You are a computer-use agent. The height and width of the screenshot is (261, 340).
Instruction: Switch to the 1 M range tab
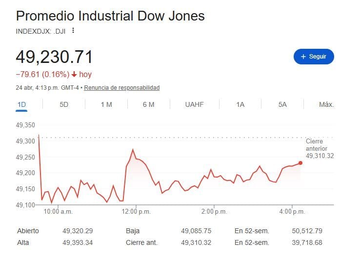pyautogui.click(x=106, y=104)
